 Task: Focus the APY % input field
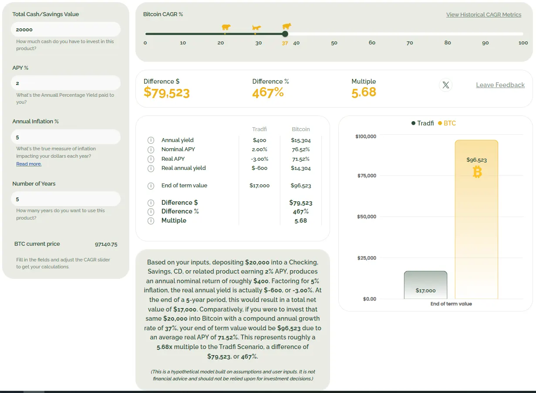pos(66,83)
